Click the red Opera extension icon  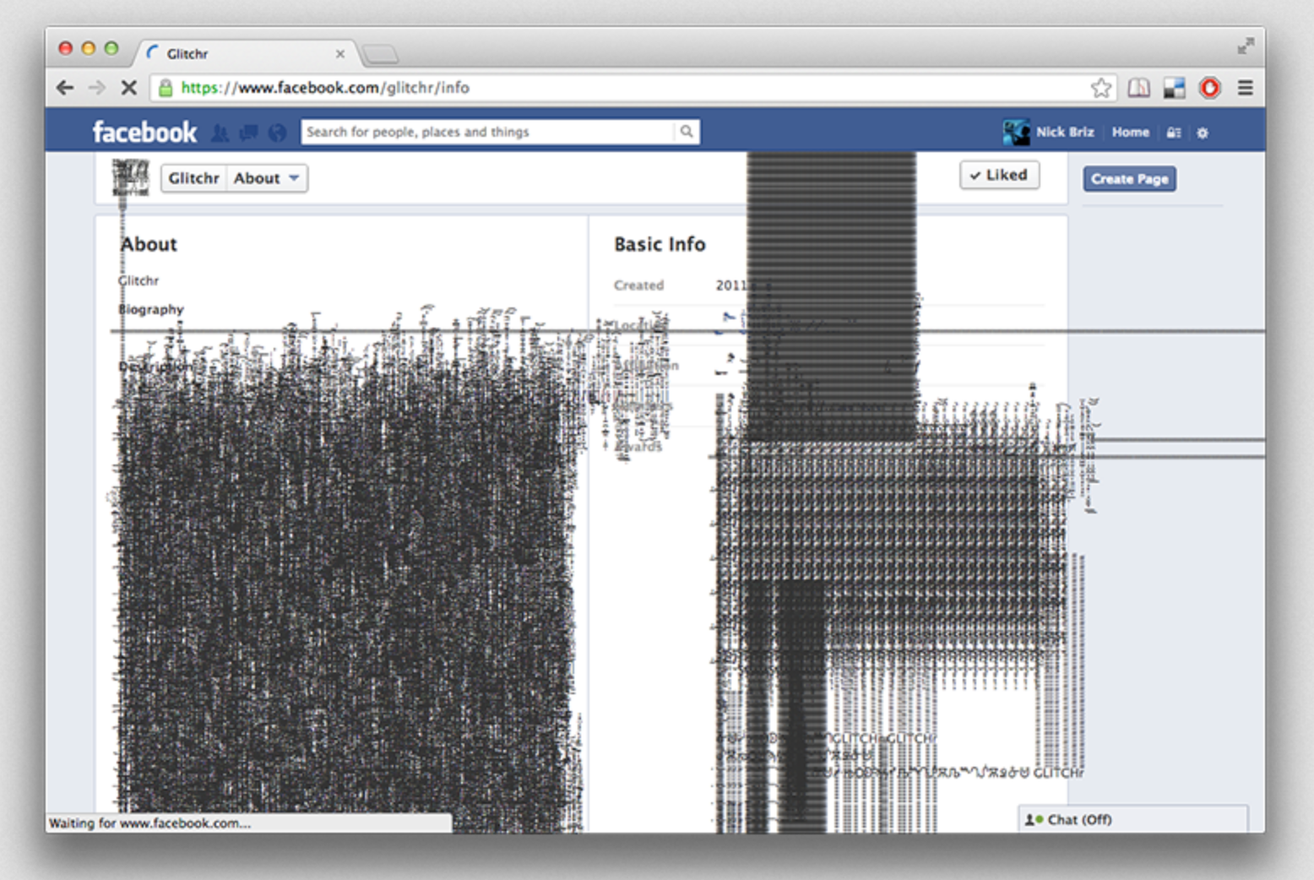click(1209, 88)
